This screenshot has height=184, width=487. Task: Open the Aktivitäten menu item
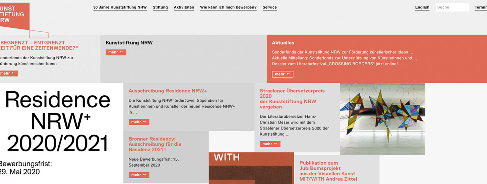point(184,7)
